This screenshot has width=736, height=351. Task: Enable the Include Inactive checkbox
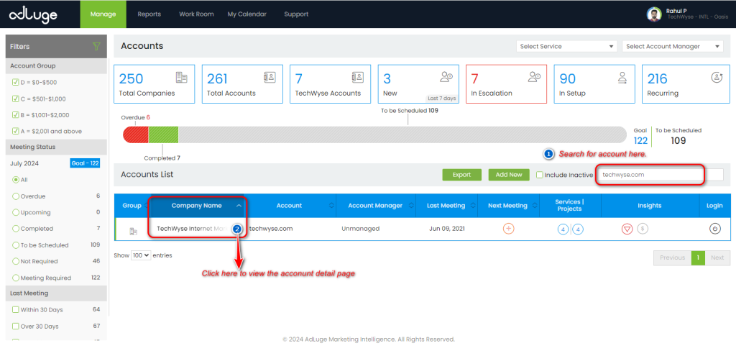click(x=540, y=175)
